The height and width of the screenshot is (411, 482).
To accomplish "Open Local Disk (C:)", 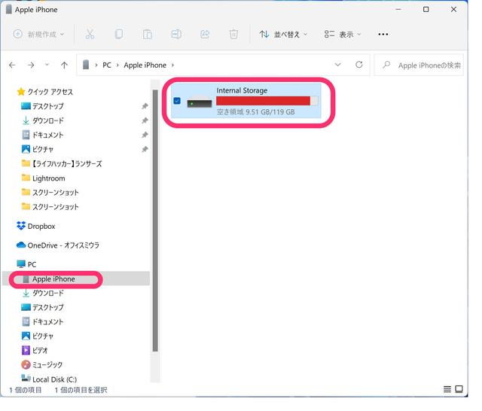I will pos(49,379).
